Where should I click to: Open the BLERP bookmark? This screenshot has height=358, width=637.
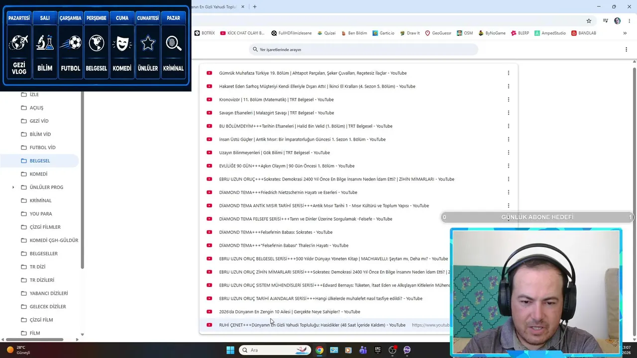pos(520,33)
